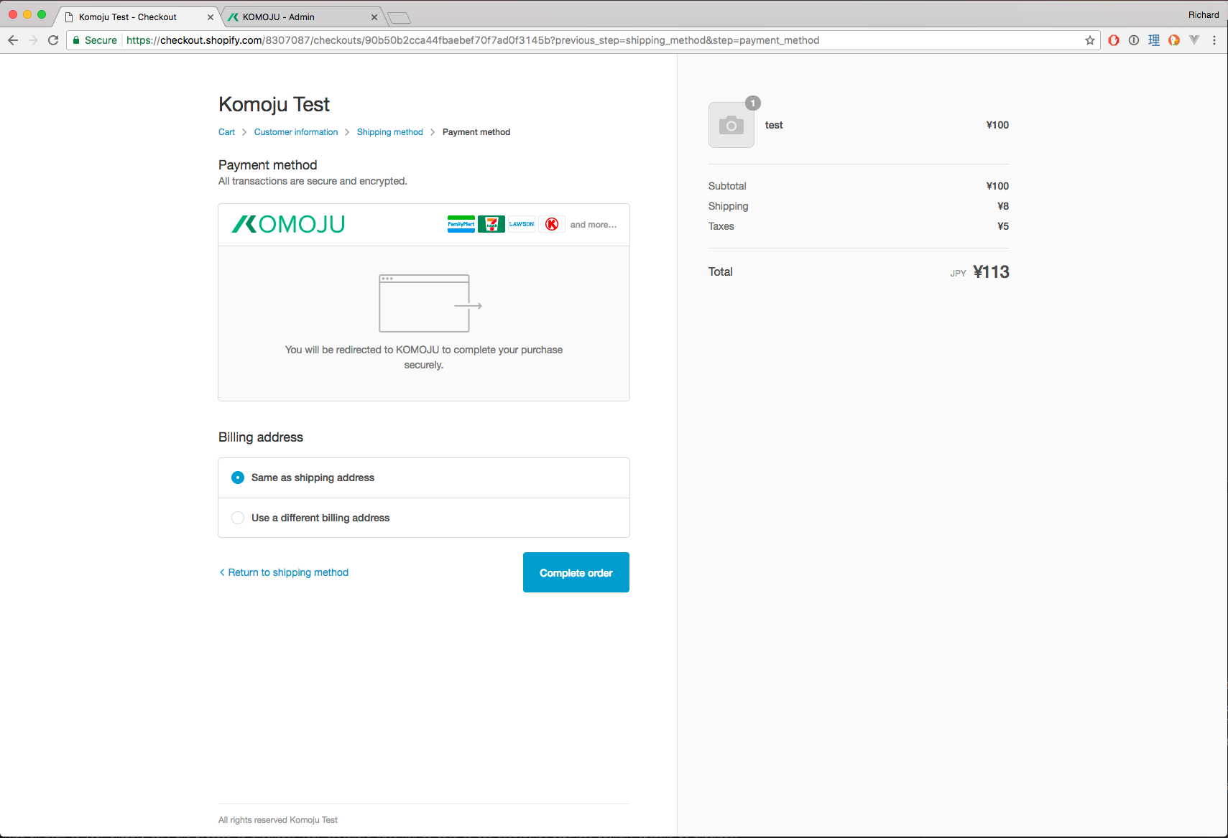
Task: Click the transactions secure and encrypted text
Action: (x=313, y=181)
